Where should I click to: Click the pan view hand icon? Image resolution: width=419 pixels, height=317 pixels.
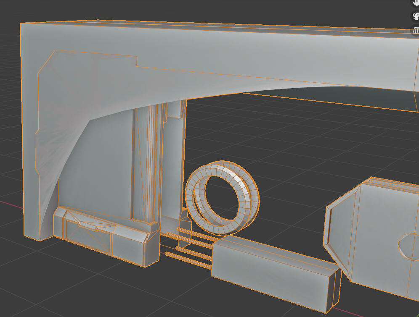pyautogui.click(x=415, y=3)
